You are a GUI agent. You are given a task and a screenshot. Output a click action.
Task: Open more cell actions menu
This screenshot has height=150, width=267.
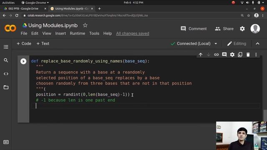tap(256, 55)
